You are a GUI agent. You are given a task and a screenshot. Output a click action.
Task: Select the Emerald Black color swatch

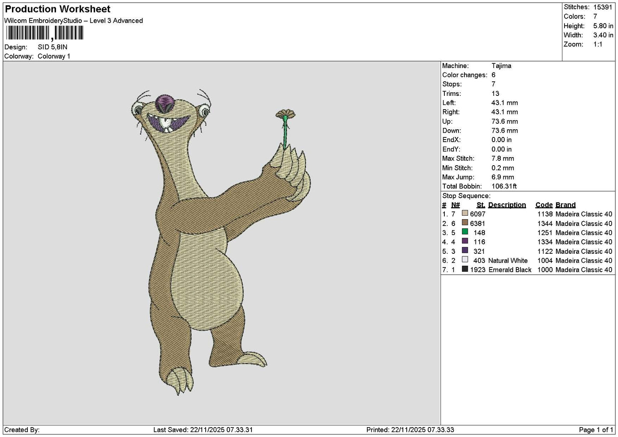point(465,269)
